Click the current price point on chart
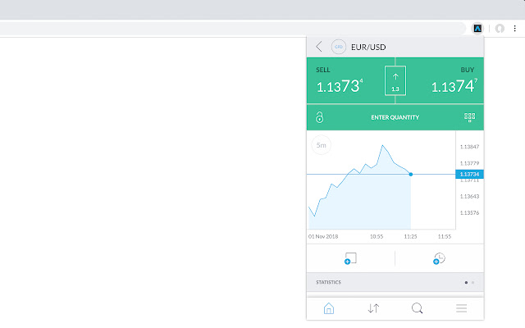 (x=411, y=175)
